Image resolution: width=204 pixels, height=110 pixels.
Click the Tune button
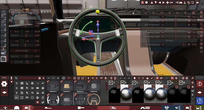[x=4, y=77]
